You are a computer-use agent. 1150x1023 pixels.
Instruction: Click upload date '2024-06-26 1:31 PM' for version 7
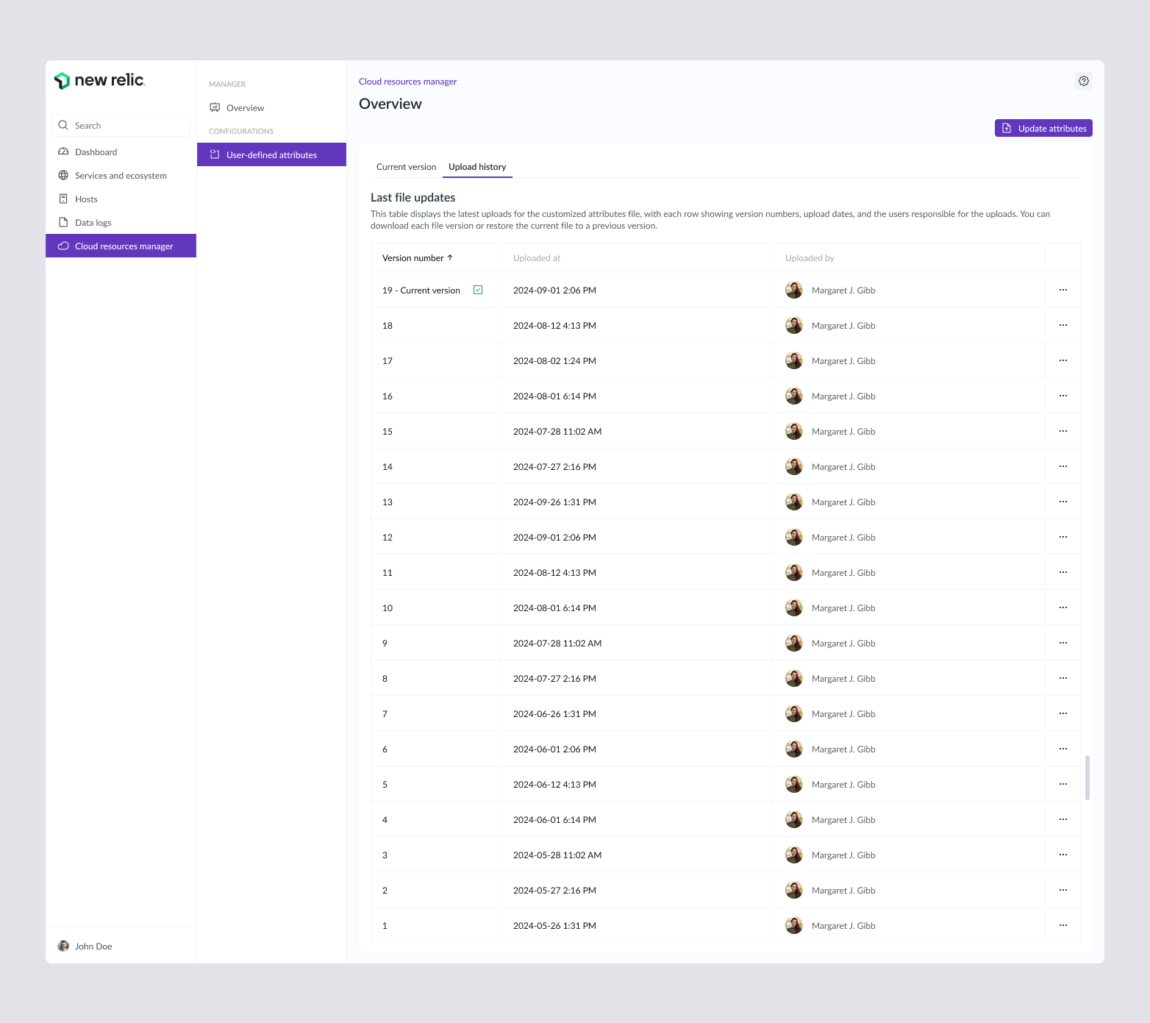tap(554, 714)
